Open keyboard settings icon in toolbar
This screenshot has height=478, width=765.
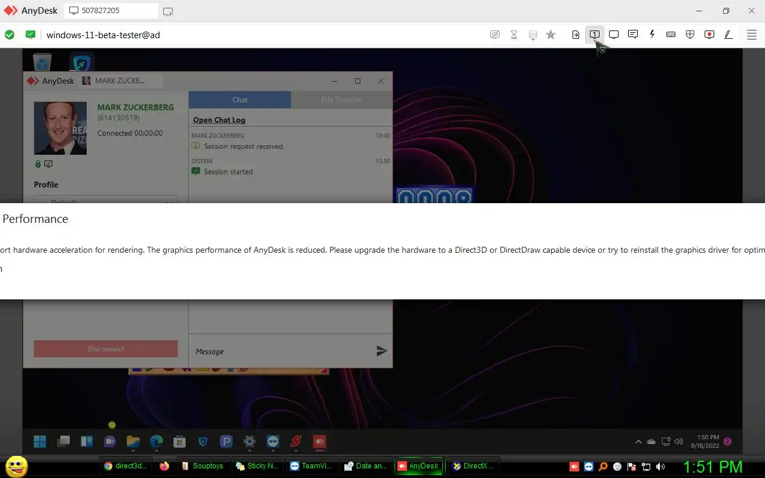(671, 35)
